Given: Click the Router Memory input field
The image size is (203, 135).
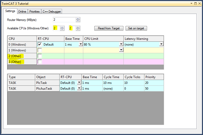Looking at the screenshot, I should tap(64, 20).
